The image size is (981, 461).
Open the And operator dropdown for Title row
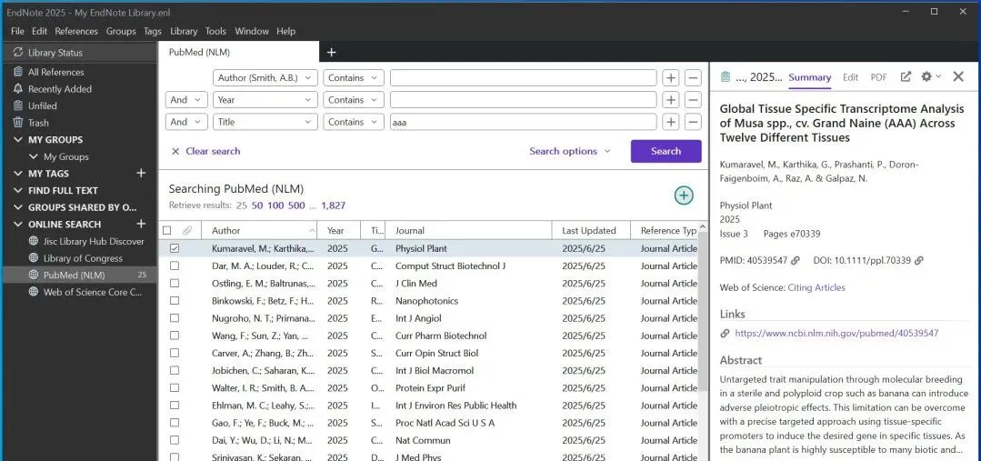[x=186, y=122]
